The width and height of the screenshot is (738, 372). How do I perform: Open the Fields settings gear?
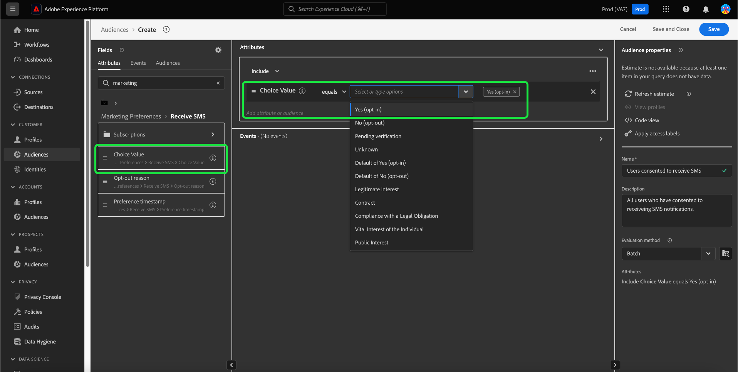[x=218, y=50]
